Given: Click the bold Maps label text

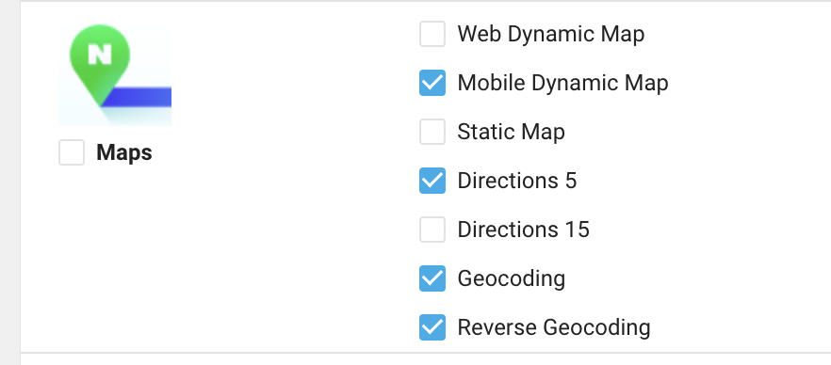Looking at the screenshot, I should [x=124, y=152].
